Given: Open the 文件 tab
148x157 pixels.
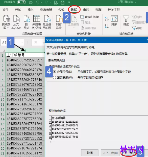Looking at the screenshot, I should (6, 10).
